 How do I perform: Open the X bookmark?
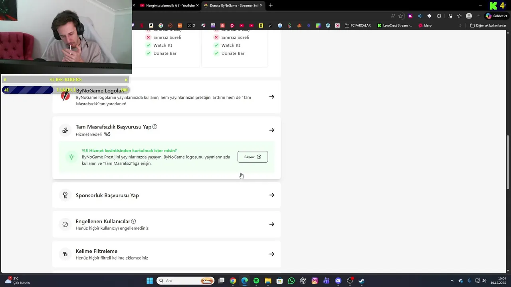pos(192,26)
